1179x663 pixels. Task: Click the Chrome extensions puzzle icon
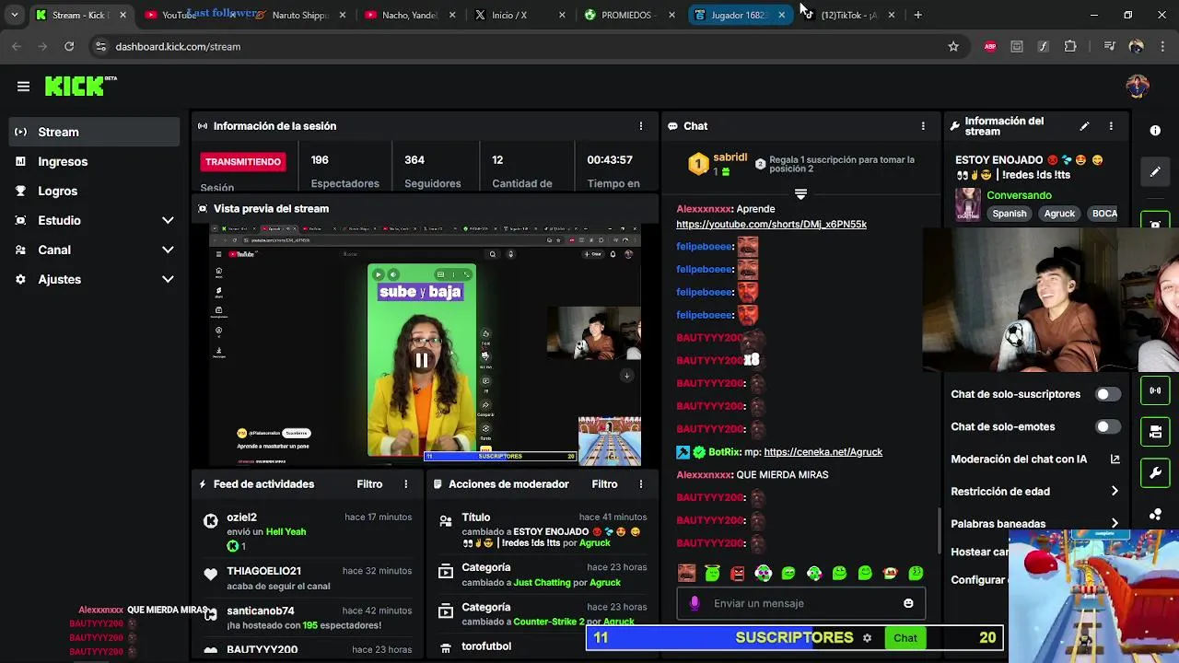tap(1070, 46)
